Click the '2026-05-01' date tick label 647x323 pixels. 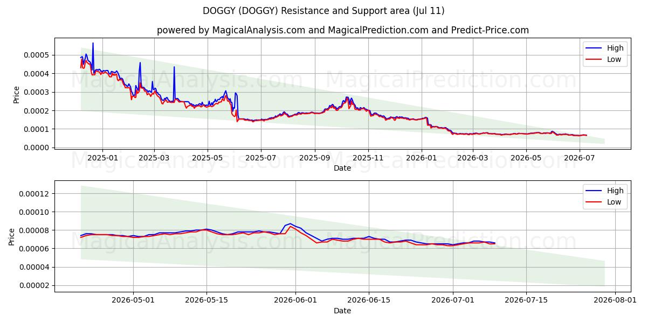click(x=133, y=300)
